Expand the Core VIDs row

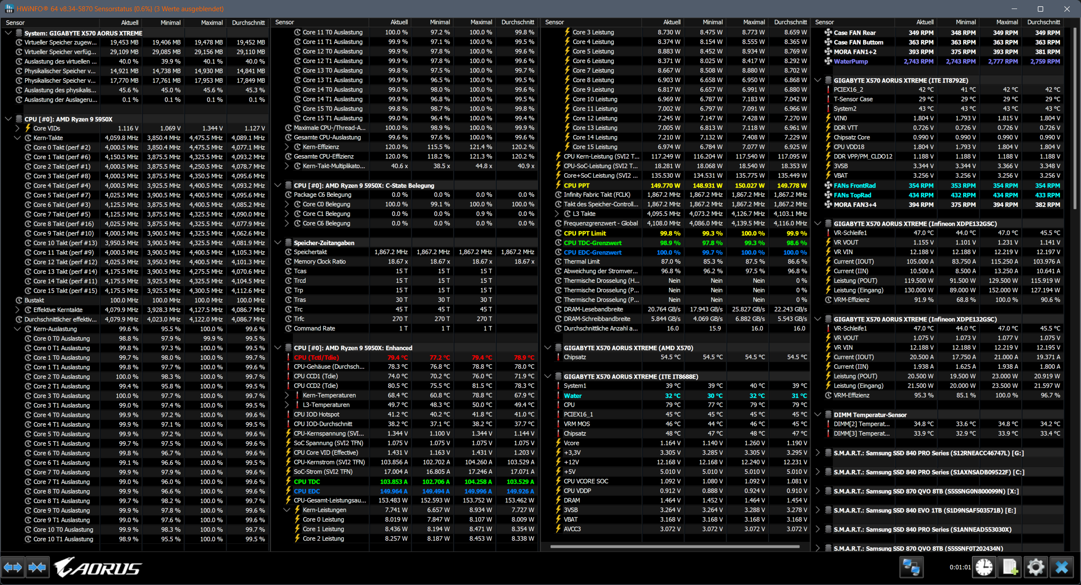17,128
